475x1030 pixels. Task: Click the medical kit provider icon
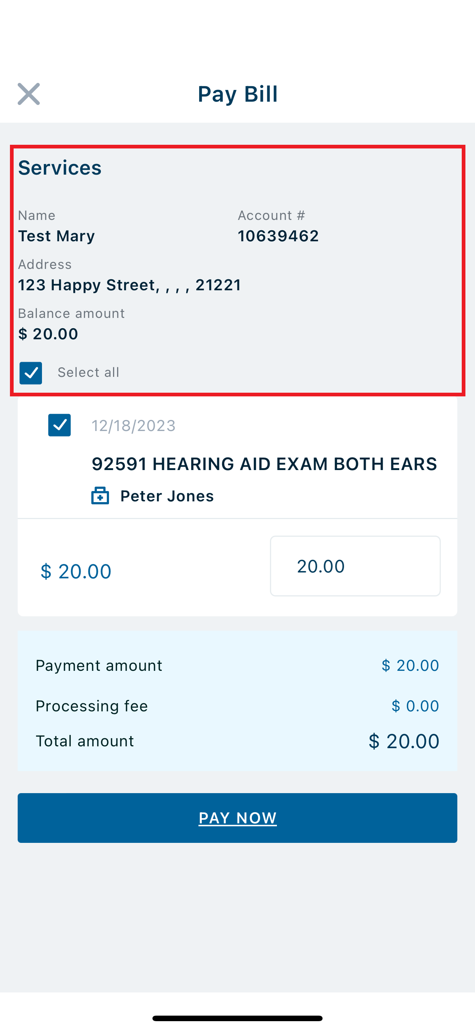click(100, 496)
